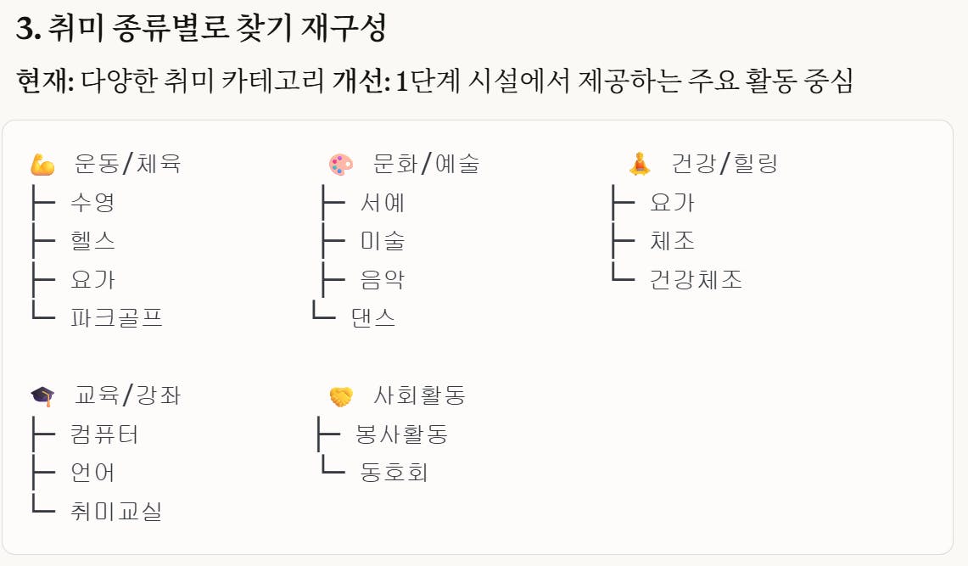Click the graduation cap emoji icon
The width and height of the screenshot is (968, 566).
(42, 395)
